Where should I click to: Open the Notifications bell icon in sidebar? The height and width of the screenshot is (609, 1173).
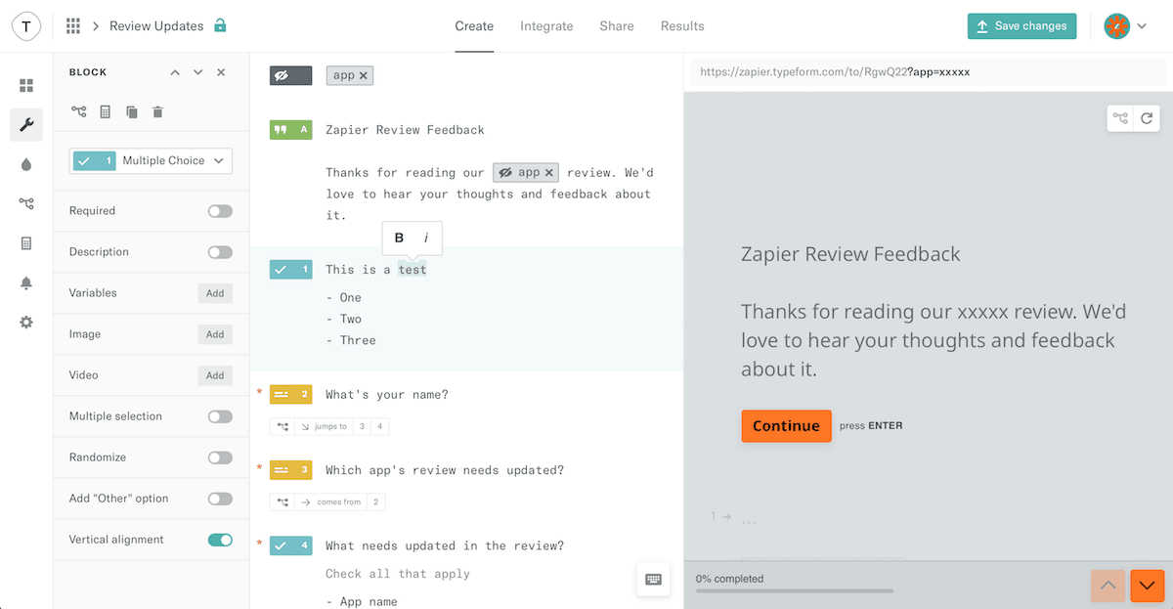pos(26,283)
